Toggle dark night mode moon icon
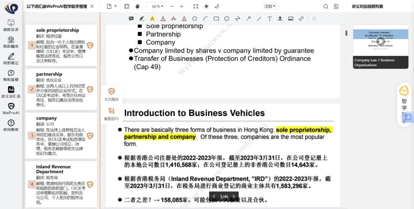 [x=217, y=7]
